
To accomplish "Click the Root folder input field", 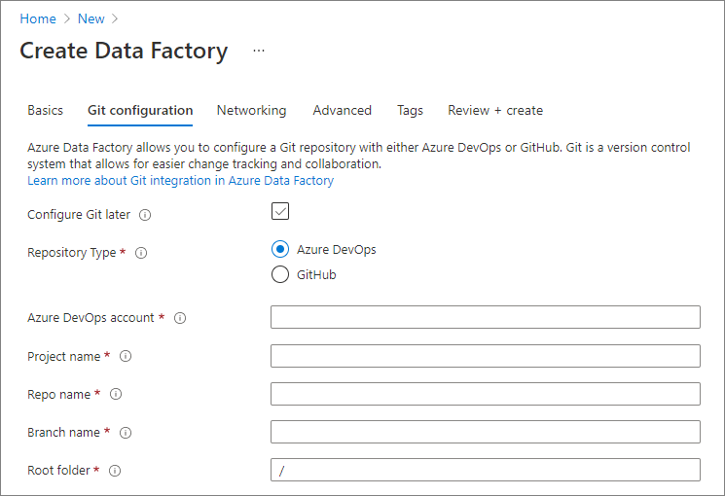I will coord(485,471).
